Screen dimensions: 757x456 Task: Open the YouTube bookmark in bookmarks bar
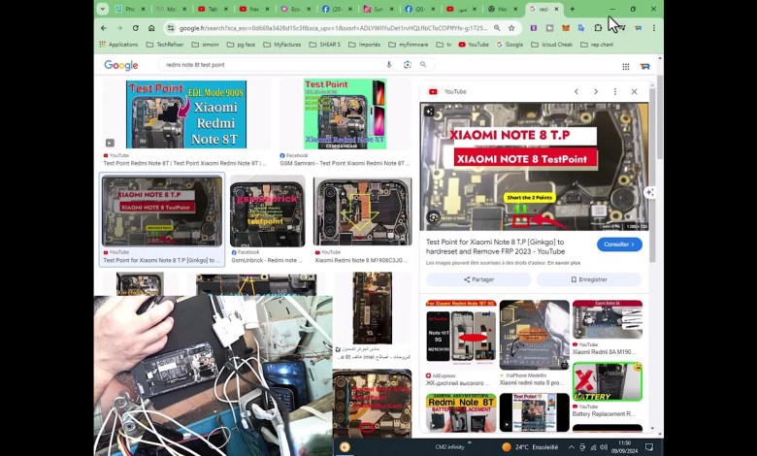(x=474, y=45)
